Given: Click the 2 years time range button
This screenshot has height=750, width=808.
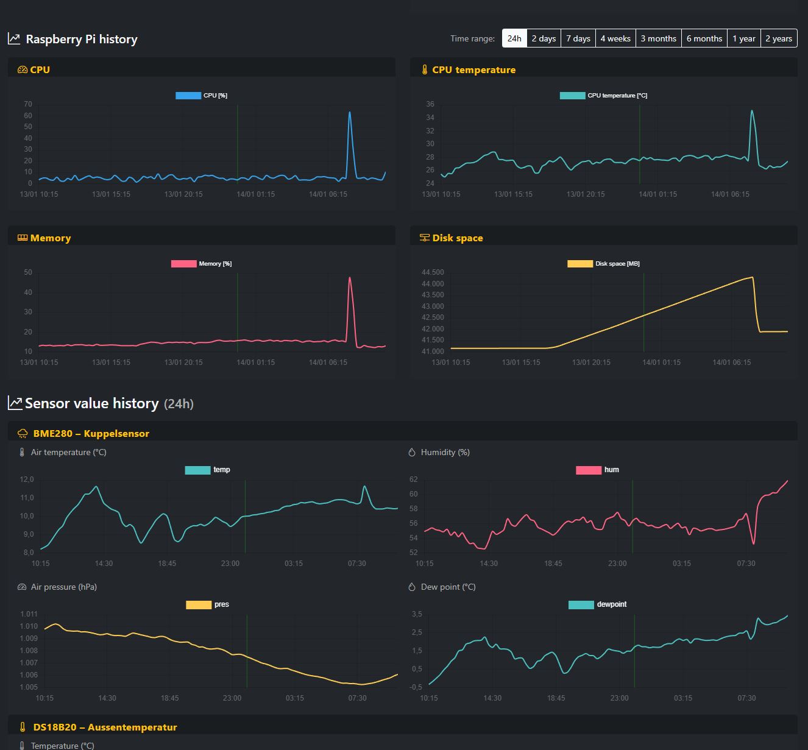Looking at the screenshot, I should click(778, 38).
